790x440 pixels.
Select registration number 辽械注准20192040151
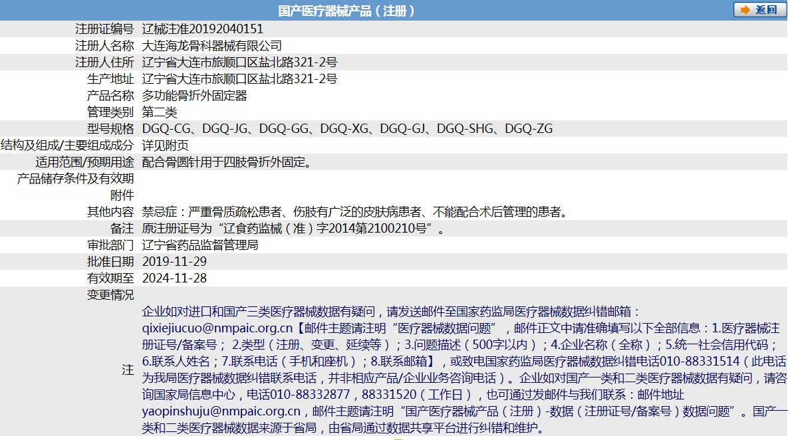203,29
